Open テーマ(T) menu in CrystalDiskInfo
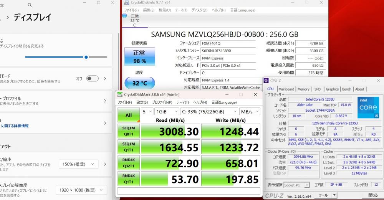The width and height of the screenshot is (384, 200). pos(181,10)
